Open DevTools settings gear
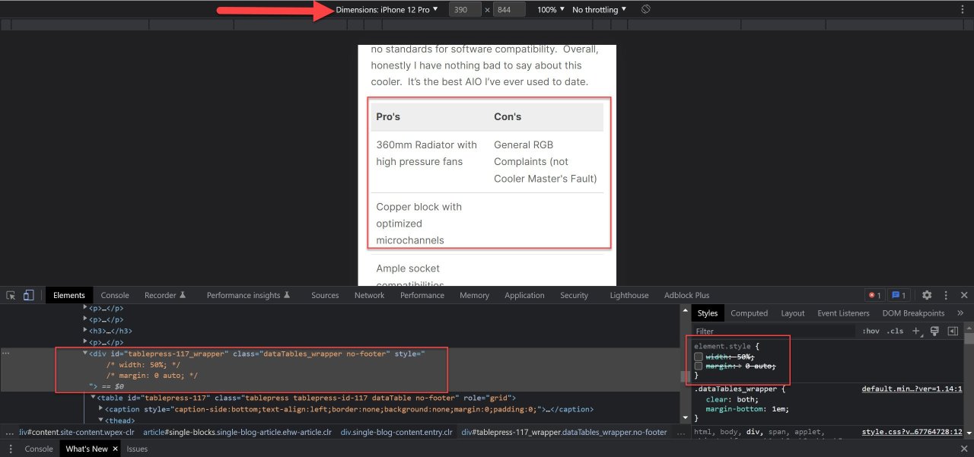Image resolution: width=974 pixels, height=457 pixels. pos(927,295)
